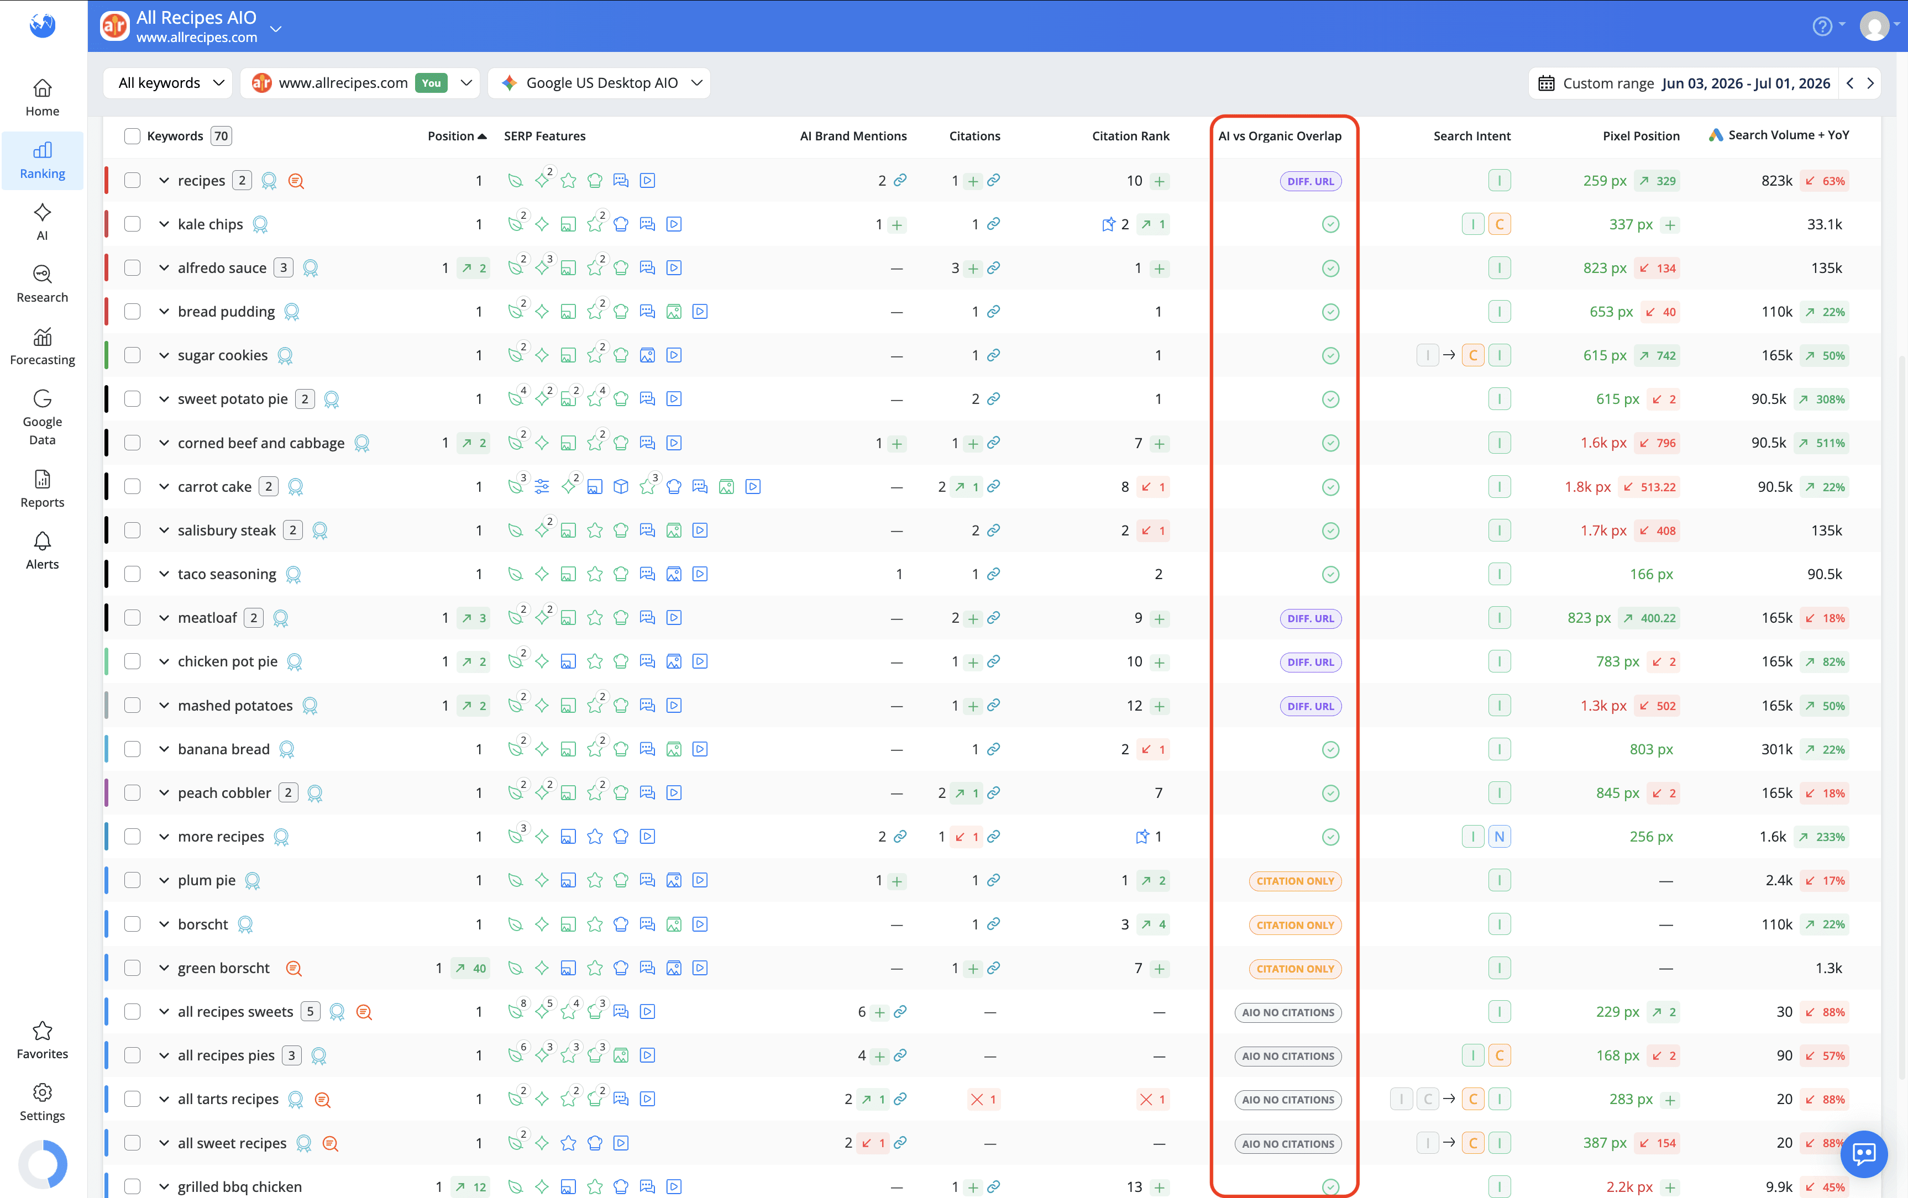Toggle the select-all Keywords checkbox
The height and width of the screenshot is (1198, 1908).
(132, 136)
